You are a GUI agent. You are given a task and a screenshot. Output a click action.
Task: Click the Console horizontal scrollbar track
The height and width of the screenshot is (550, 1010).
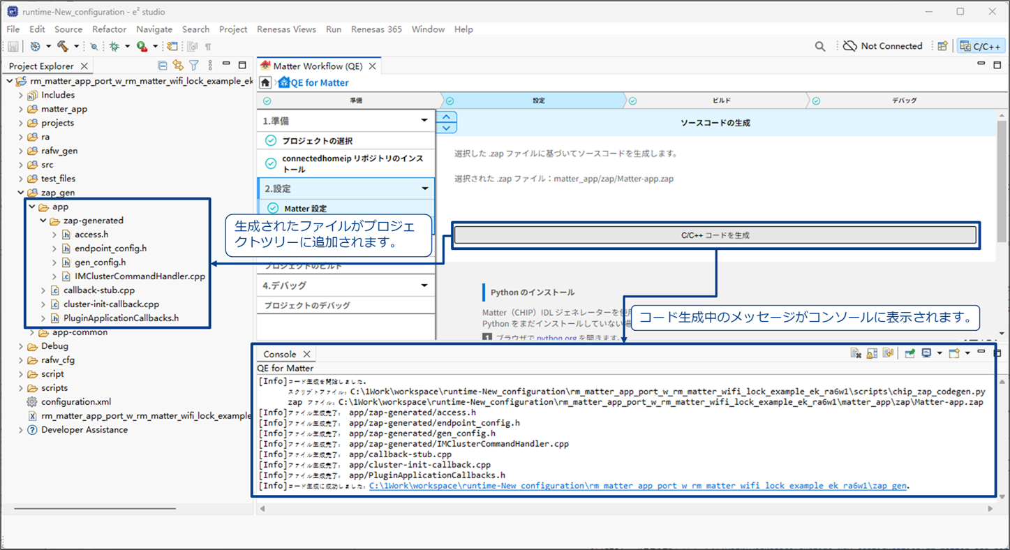(625, 509)
